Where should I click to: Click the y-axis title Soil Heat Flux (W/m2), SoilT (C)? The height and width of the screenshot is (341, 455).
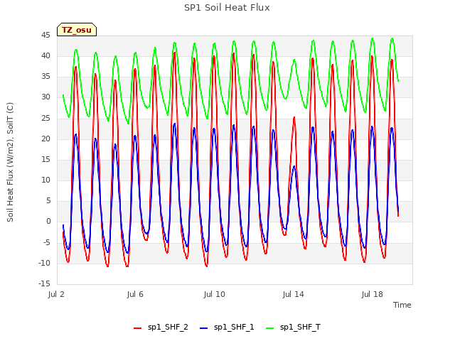(x=10, y=162)
